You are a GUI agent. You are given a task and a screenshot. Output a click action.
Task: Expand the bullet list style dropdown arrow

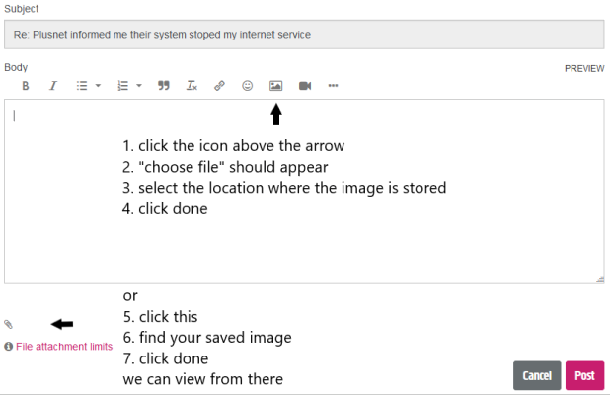(98, 86)
